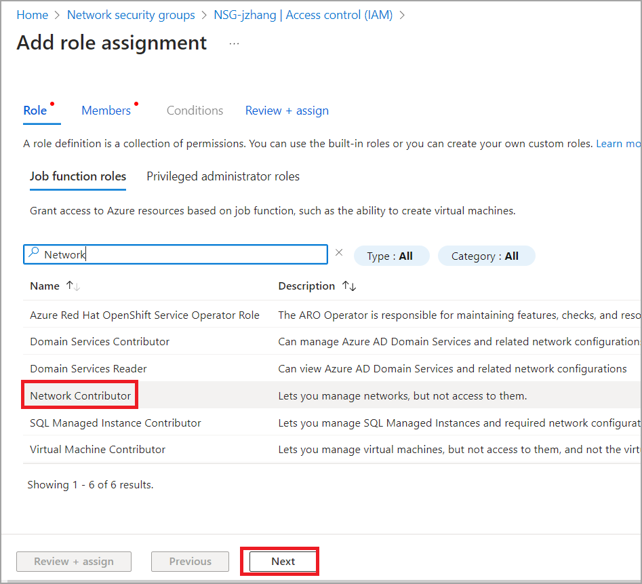Sort roles by Description column arrows

[x=349, y=286]
